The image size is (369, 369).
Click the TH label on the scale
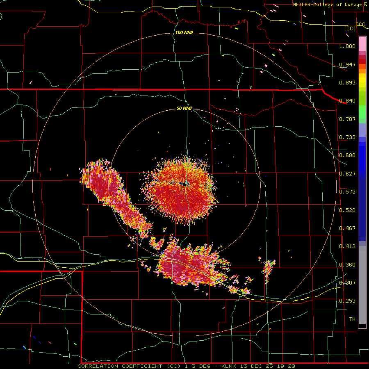click(x=352, y=319)
